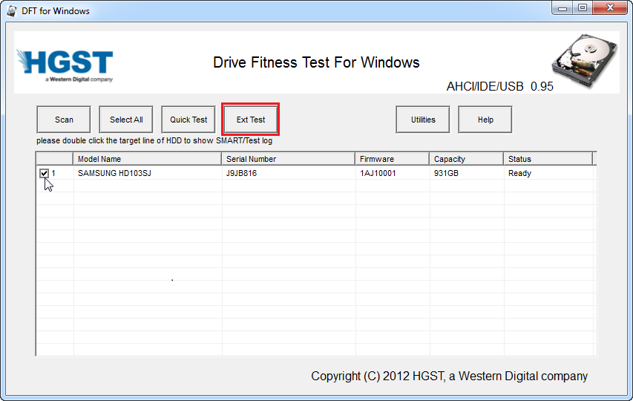This screenshot has width=633, height=401.
Task: Click the Status column header
Action: click(x=548, y=159)
